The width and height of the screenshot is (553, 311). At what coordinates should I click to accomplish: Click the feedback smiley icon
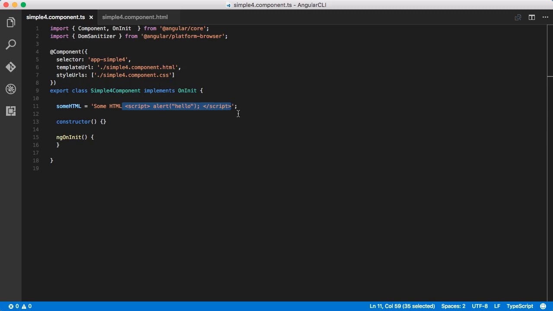543,306
